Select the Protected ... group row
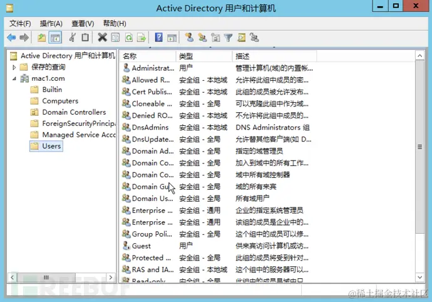The width and height of the screenshot is (432, 302). pyautogui.click(x=217, y=258)
